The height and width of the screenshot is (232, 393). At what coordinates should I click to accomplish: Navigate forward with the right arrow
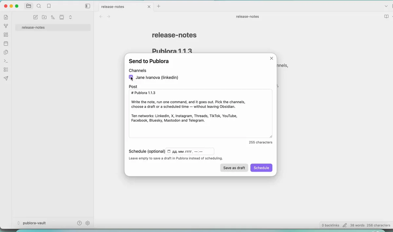109,17
